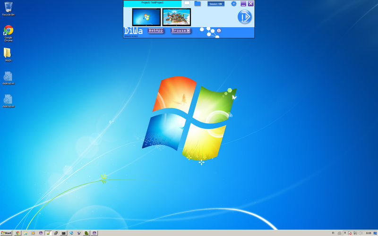This screenshot has width=378, height=236.
Task: Minimize the DiWa window
Action: [243, 4]
